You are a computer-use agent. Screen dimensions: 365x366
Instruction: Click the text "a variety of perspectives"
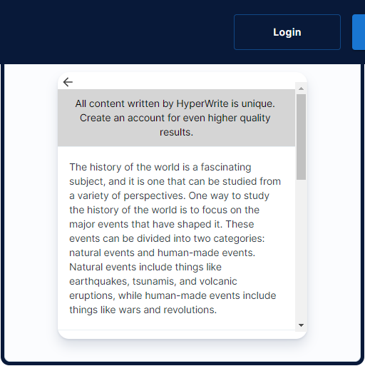click(127, 195)
